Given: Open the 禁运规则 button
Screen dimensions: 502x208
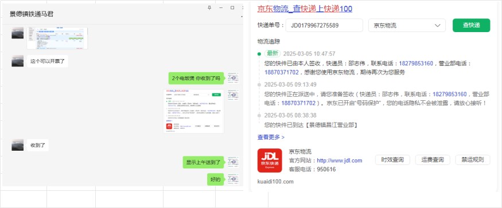Looking at the screenshot, I should tap(473, 160).
